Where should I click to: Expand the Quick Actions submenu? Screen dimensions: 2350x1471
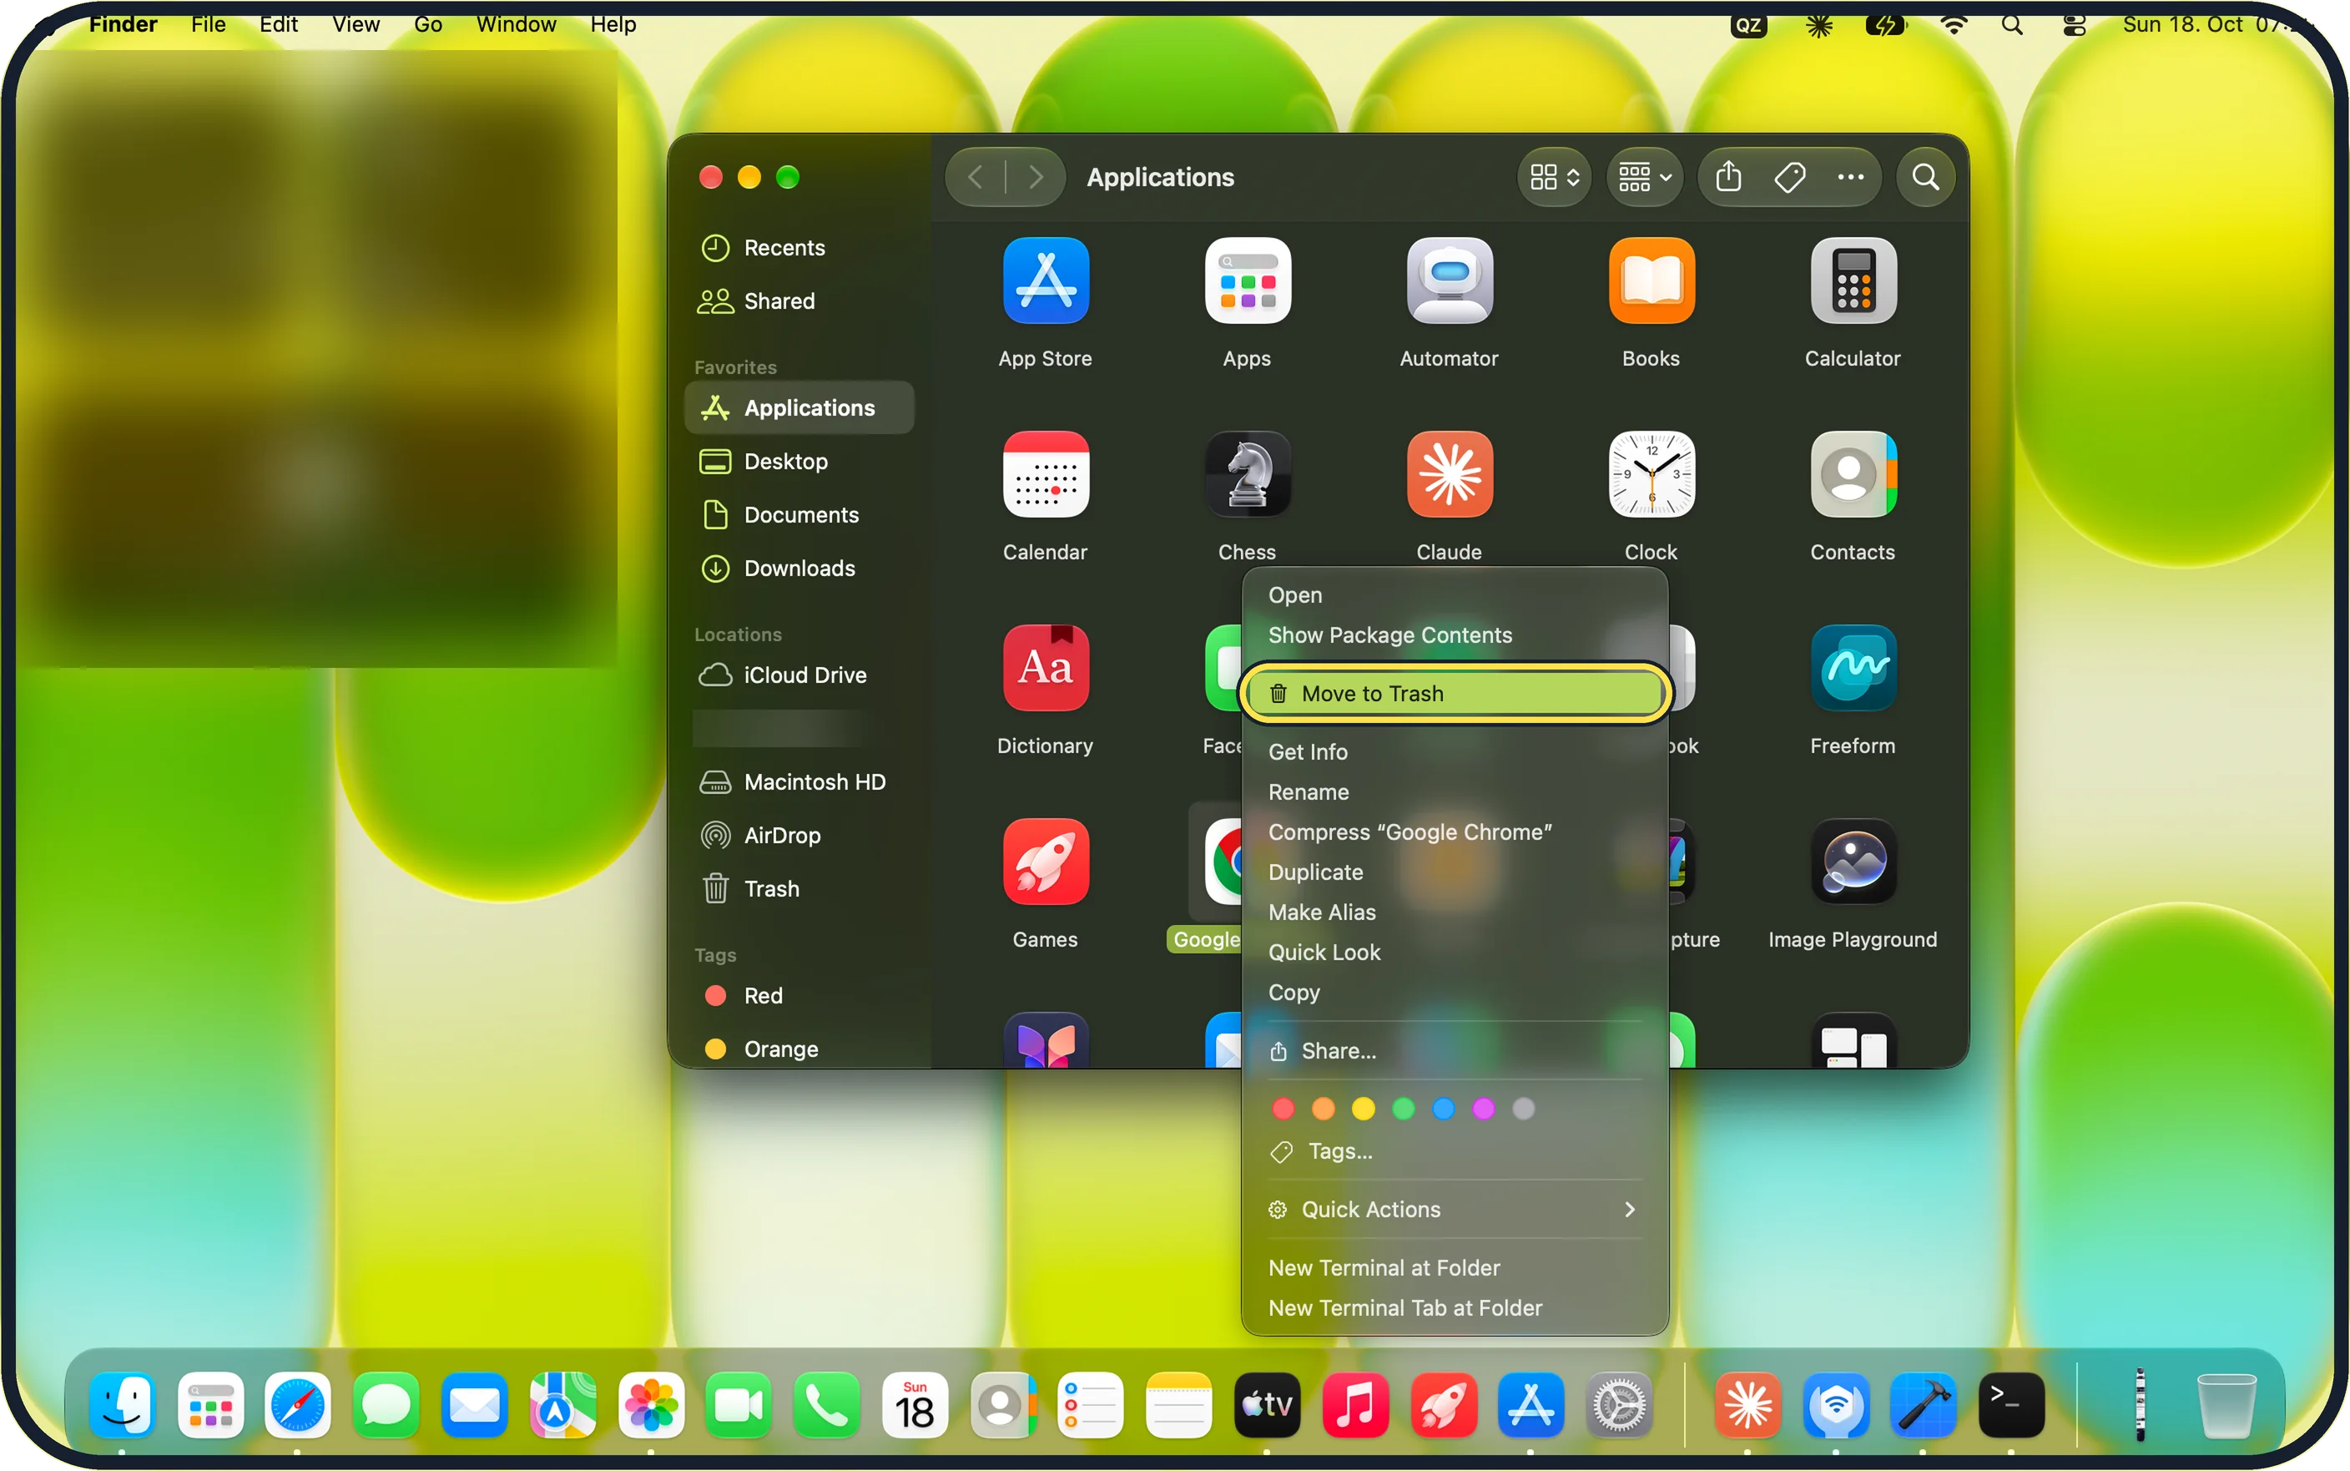1454,1210
